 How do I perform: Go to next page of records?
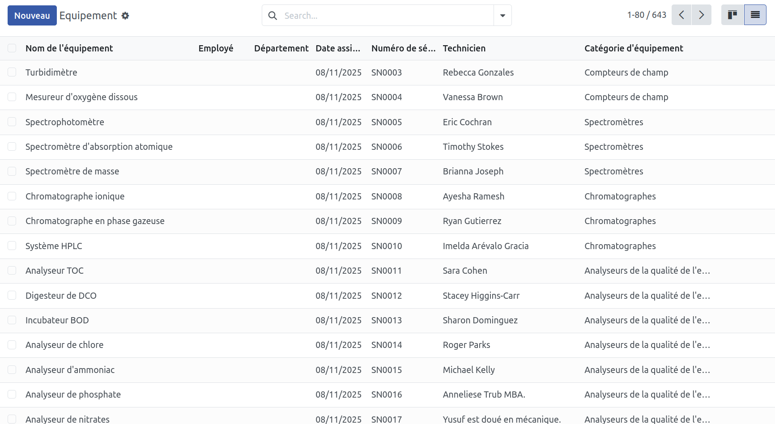pyautogui.click(x=702, y=15)
